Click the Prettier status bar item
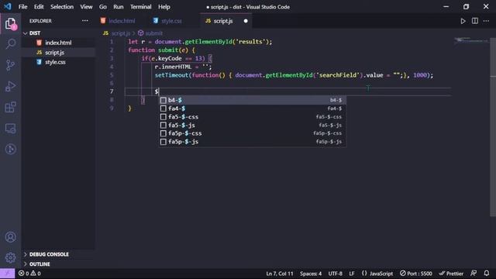This screenshot has height=279, width=496. tap(451, 274)
